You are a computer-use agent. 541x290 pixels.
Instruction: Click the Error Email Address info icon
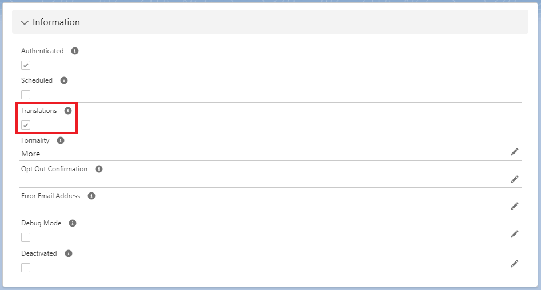click(92, 196)
